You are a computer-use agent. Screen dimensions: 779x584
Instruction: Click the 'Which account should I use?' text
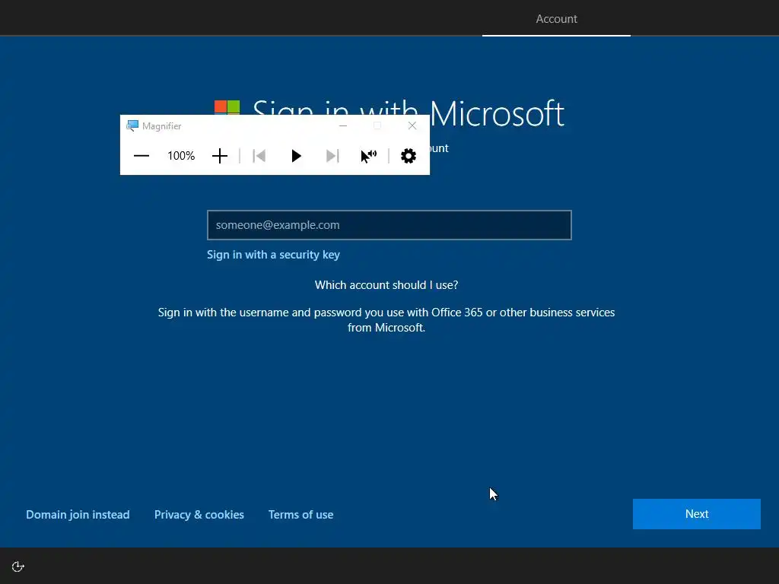click(x=386, y=285)
